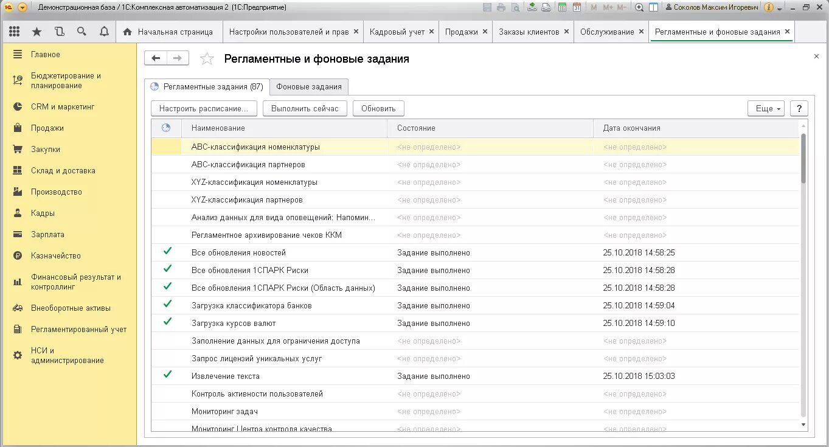Click Обновить button

(x=378, y=108)
